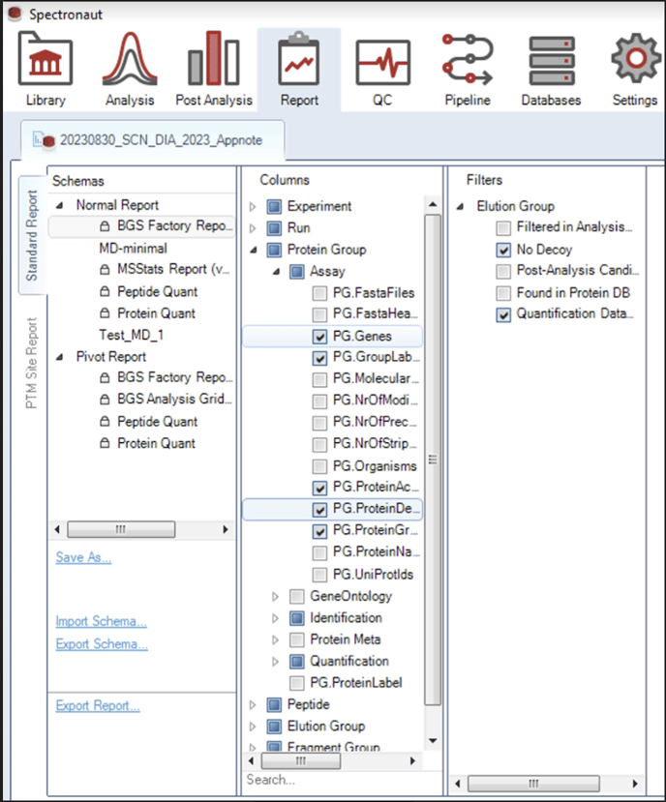Image resolution: width=666 pixels, height=802 pixels.
Task: Collapse the Pivot Report schema group
Action: coord(60,357)
